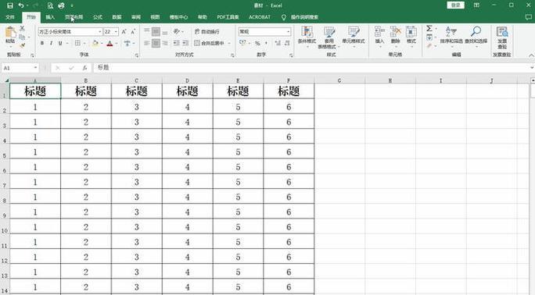Open the borders dropdown arrow

[84, 43]
